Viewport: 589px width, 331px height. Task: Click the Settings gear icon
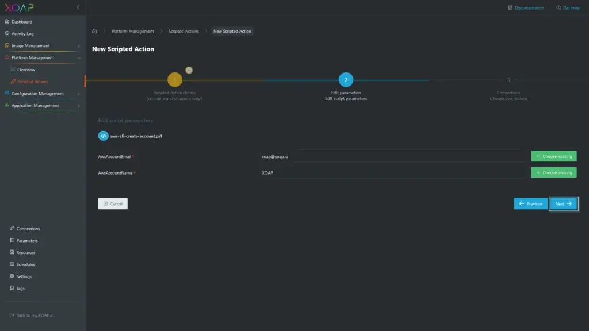[12, 276]
